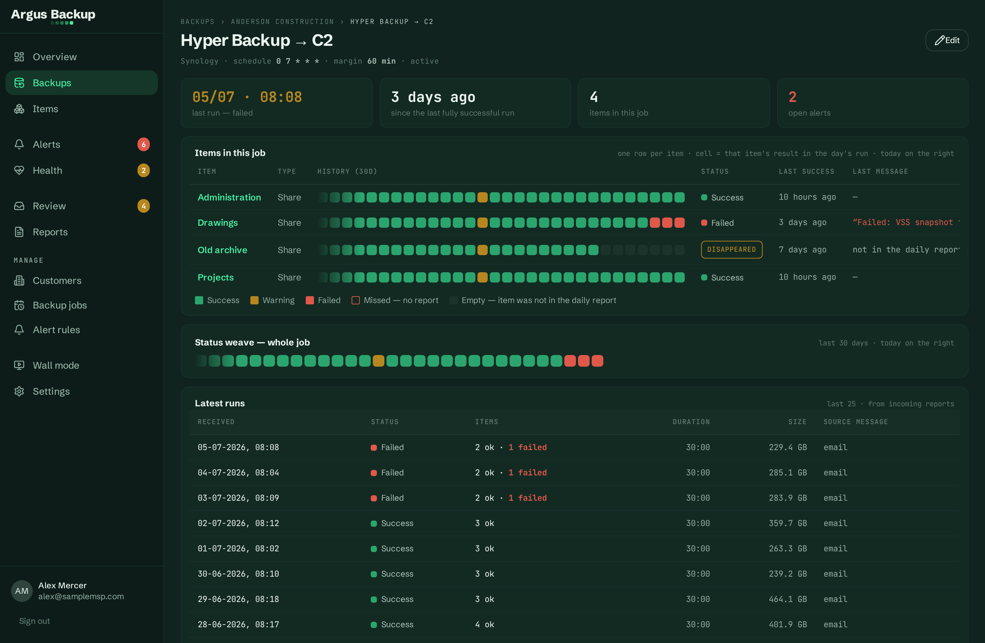Click the Last success column header

(806, 171)
